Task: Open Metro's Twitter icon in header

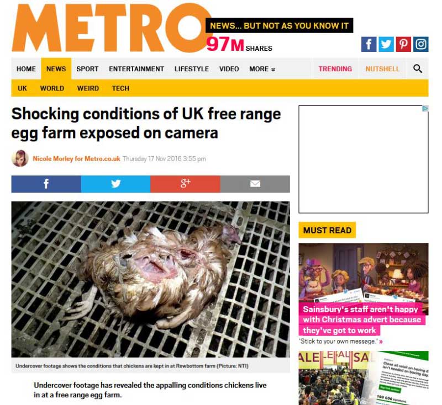Action: coord(386,44)
